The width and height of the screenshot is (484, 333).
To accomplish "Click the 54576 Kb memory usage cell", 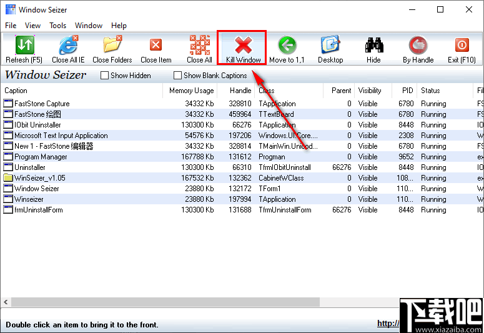I will tap(199, 136).
